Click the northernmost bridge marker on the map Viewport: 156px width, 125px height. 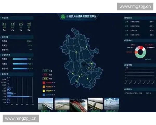click(x=87, y=47)
